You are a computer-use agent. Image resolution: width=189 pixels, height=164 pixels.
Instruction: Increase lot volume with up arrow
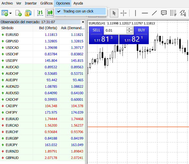pyautogui.click(x=129, y=29)
